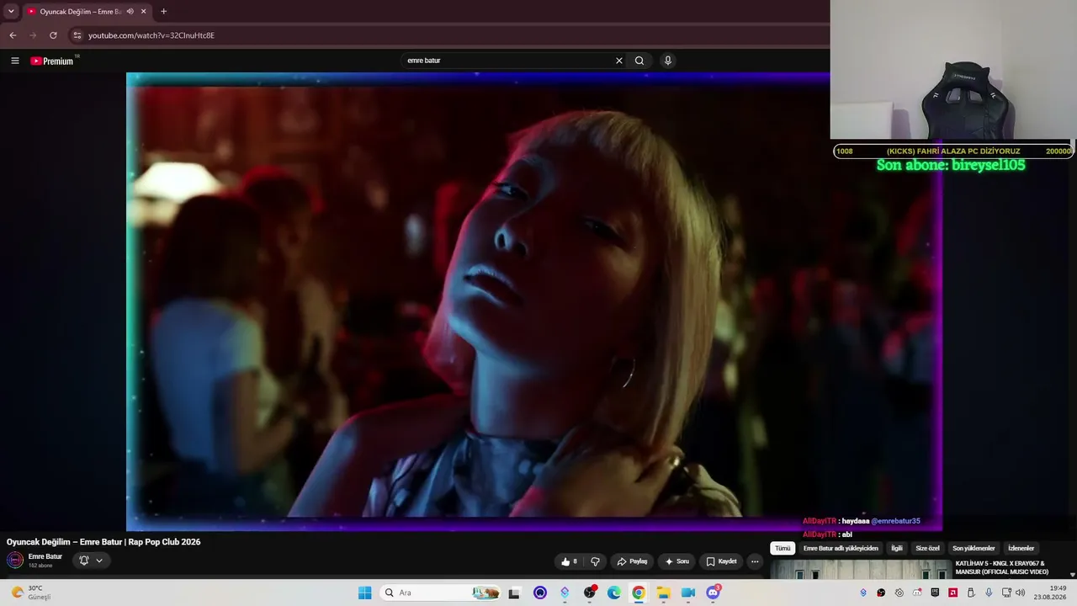The height and width of the screenshot is (606, 1077).
Task: Run search with the magnifier button
Action: 639,61
